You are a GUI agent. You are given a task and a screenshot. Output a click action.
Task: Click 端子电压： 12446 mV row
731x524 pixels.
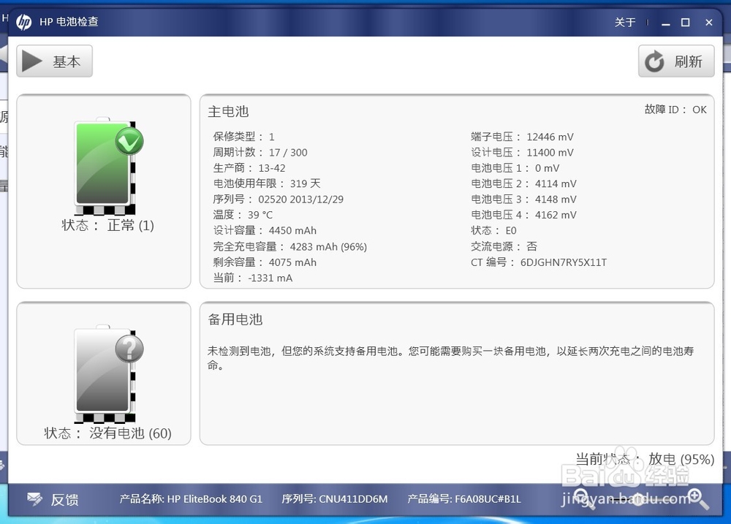pos(522,137)
